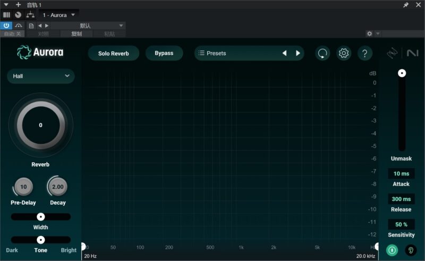Click the Aurora logo
The width and height of the screenshot is (425, 261).
[40, 52]
